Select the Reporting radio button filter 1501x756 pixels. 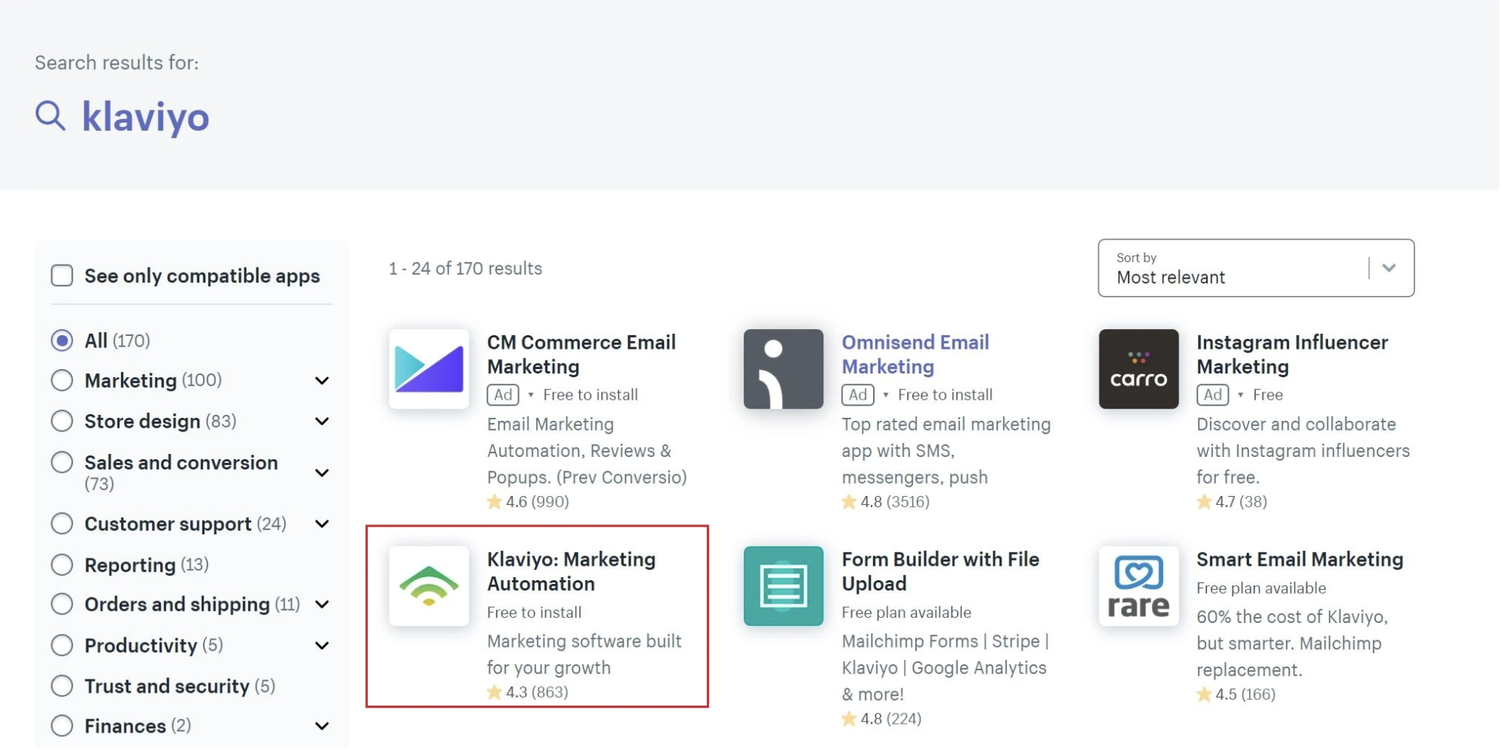[x=62, y=565]
